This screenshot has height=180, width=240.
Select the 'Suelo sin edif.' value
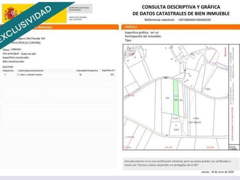[28, 54]
